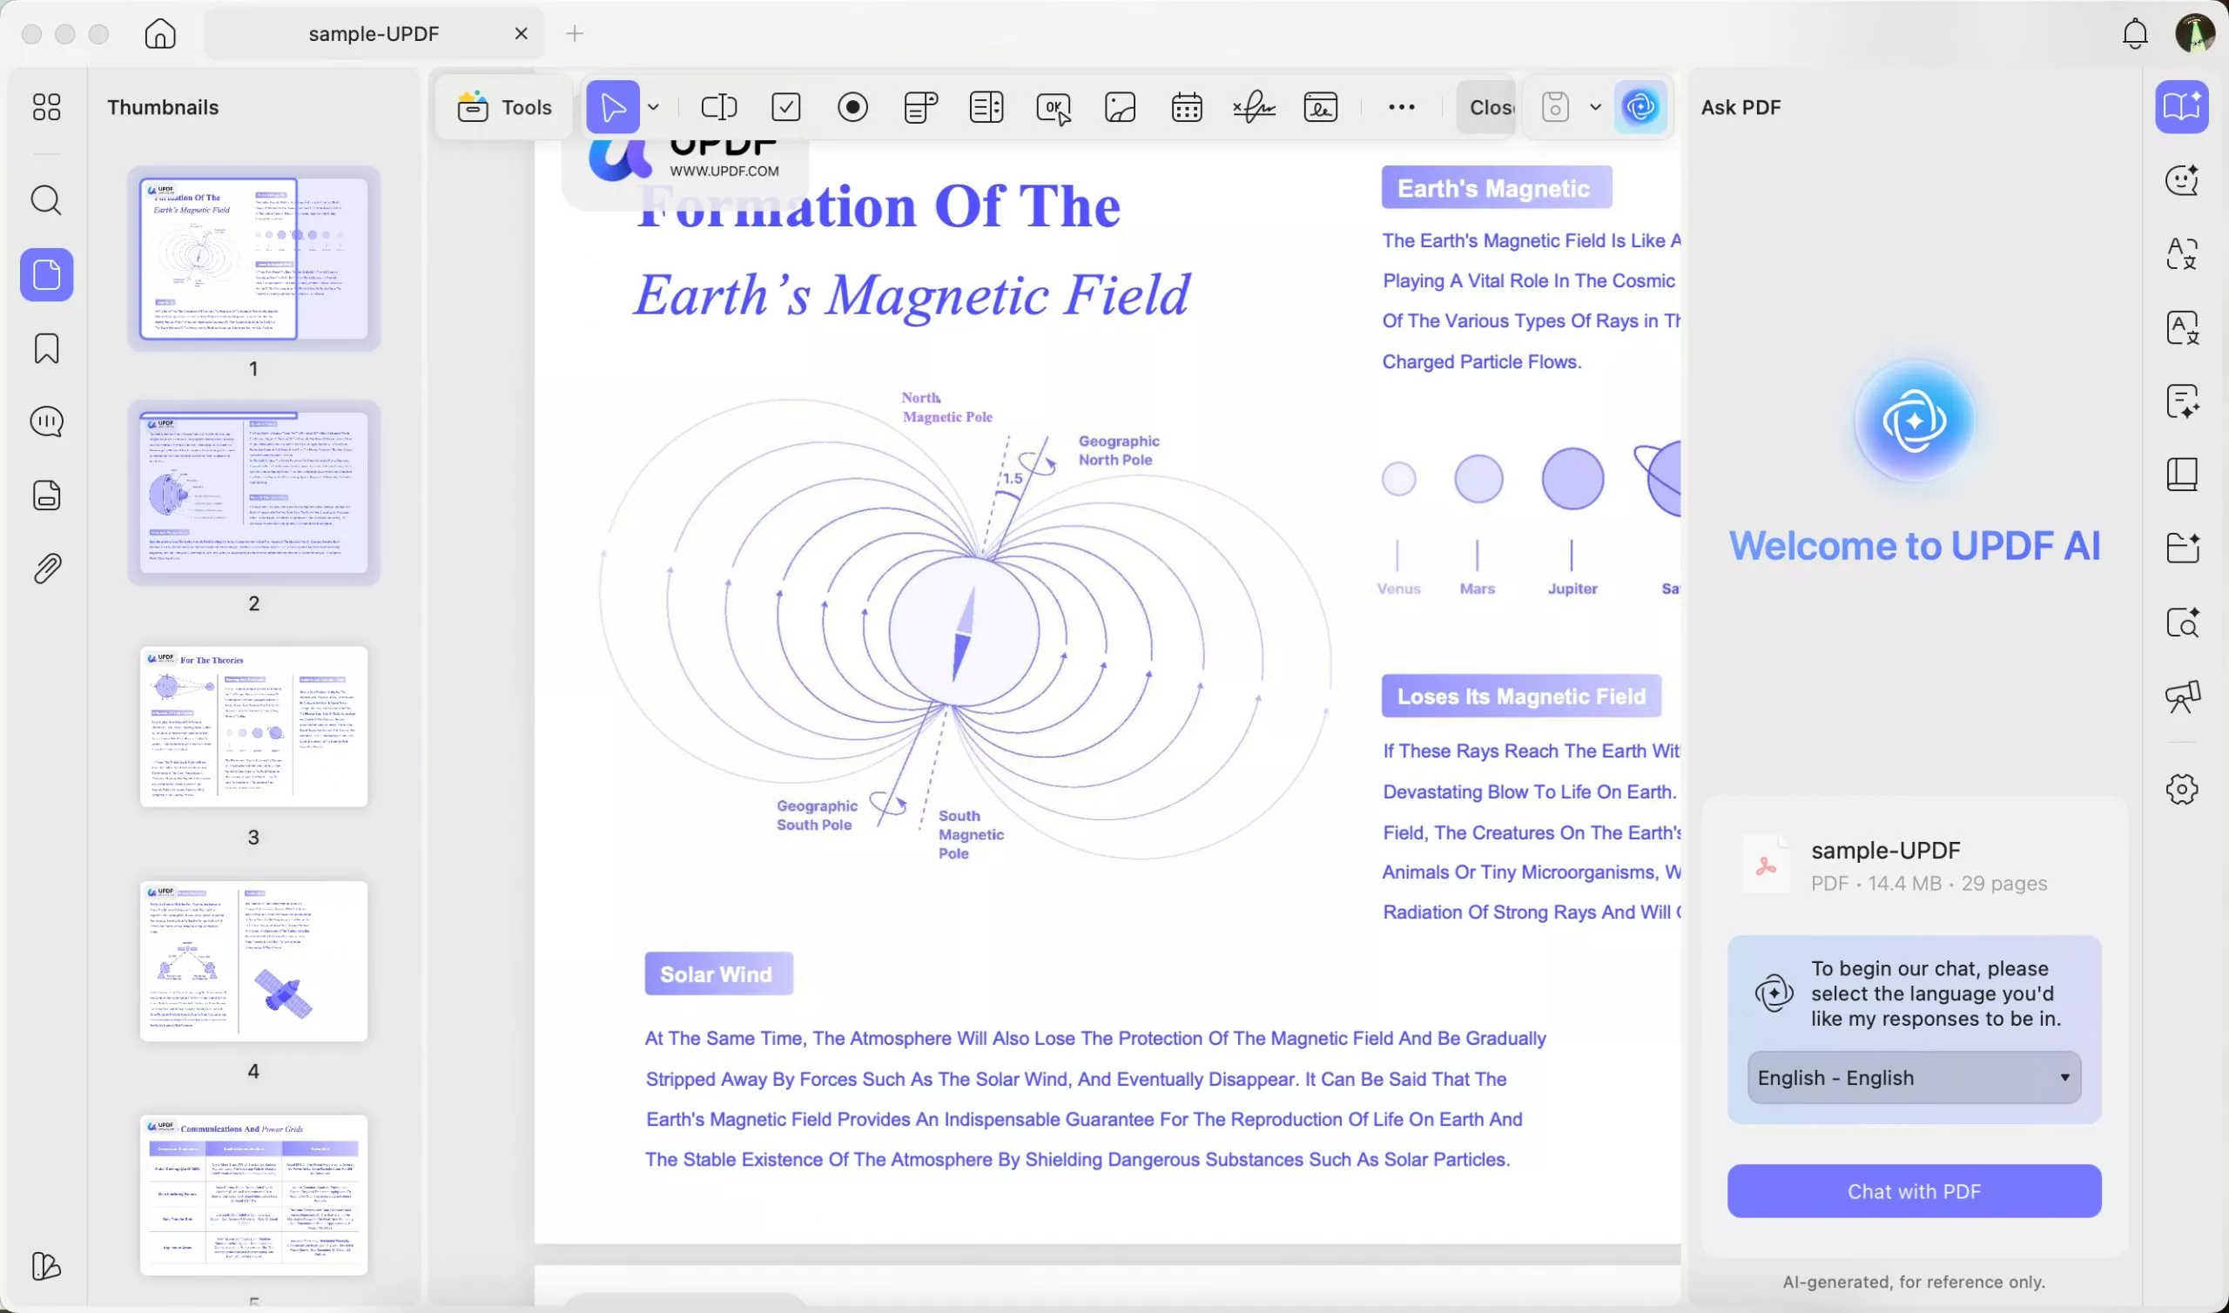
Task: Expand the save options dropdown arrow
Action: coord(1595,107)
